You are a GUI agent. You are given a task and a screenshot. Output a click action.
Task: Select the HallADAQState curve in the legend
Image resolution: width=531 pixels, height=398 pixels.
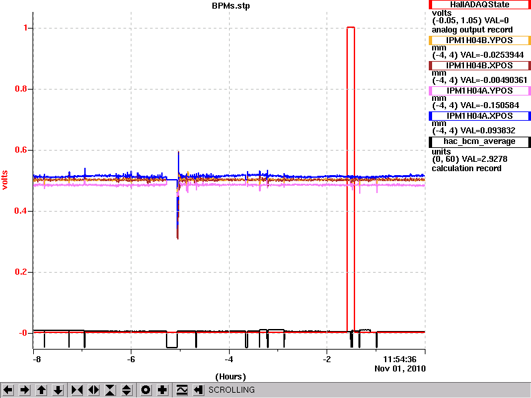coord(479,5)
